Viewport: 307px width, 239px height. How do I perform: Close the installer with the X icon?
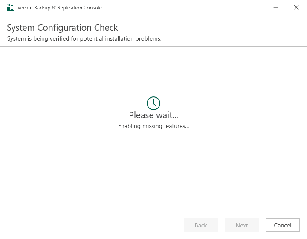296,7
